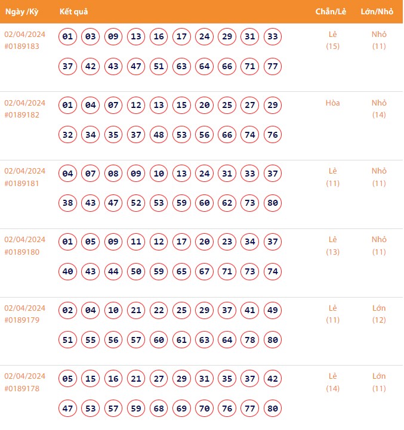Screen dimensions: 404x430
Task: Select ball 62 in draw #0189181
Action: (227, 203)
